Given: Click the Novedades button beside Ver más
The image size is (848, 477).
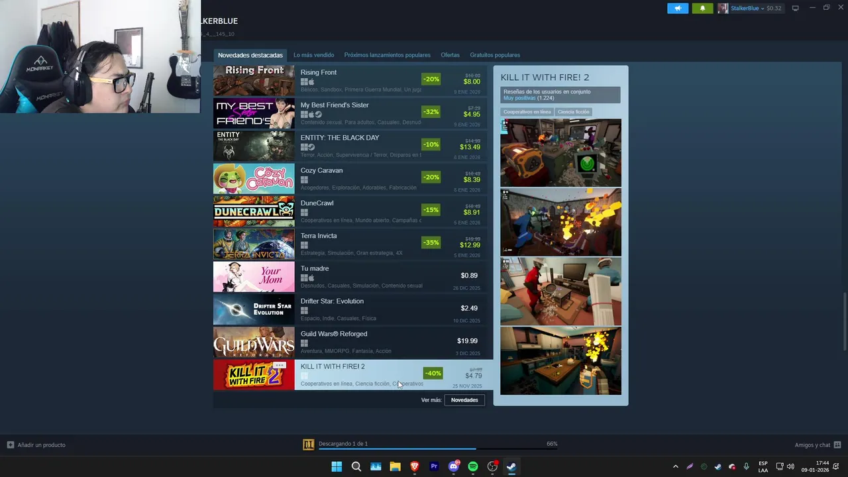Looking at the screenshot, I should click(x=464, y=400).
